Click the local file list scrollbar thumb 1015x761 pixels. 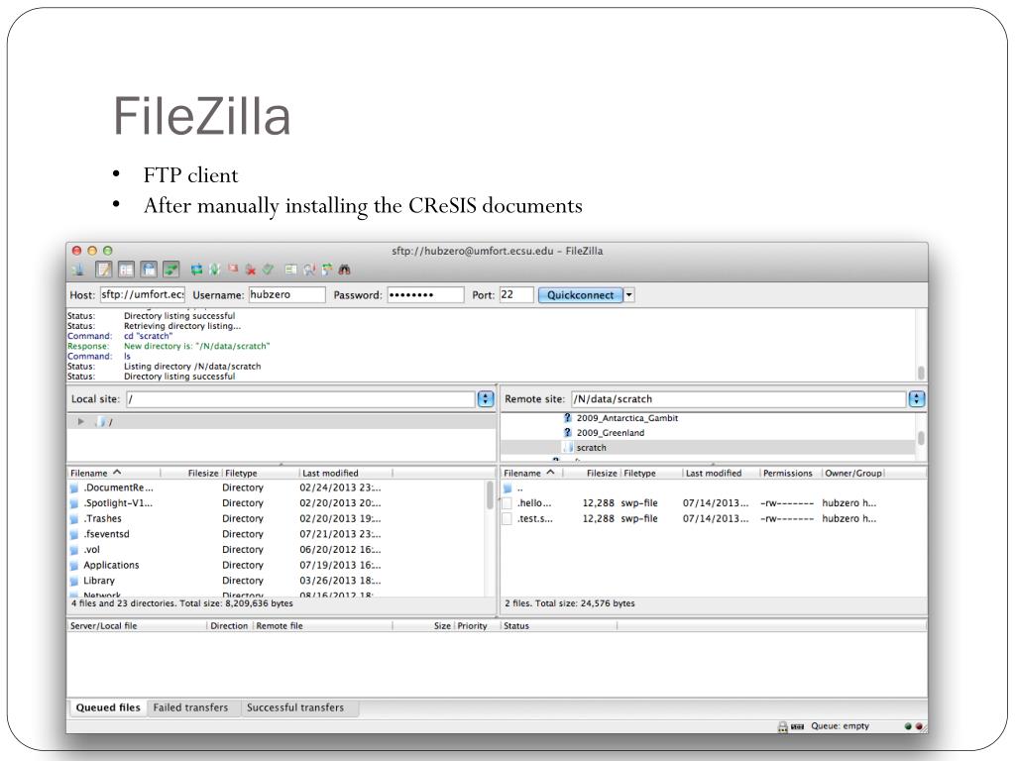point(490,495)
